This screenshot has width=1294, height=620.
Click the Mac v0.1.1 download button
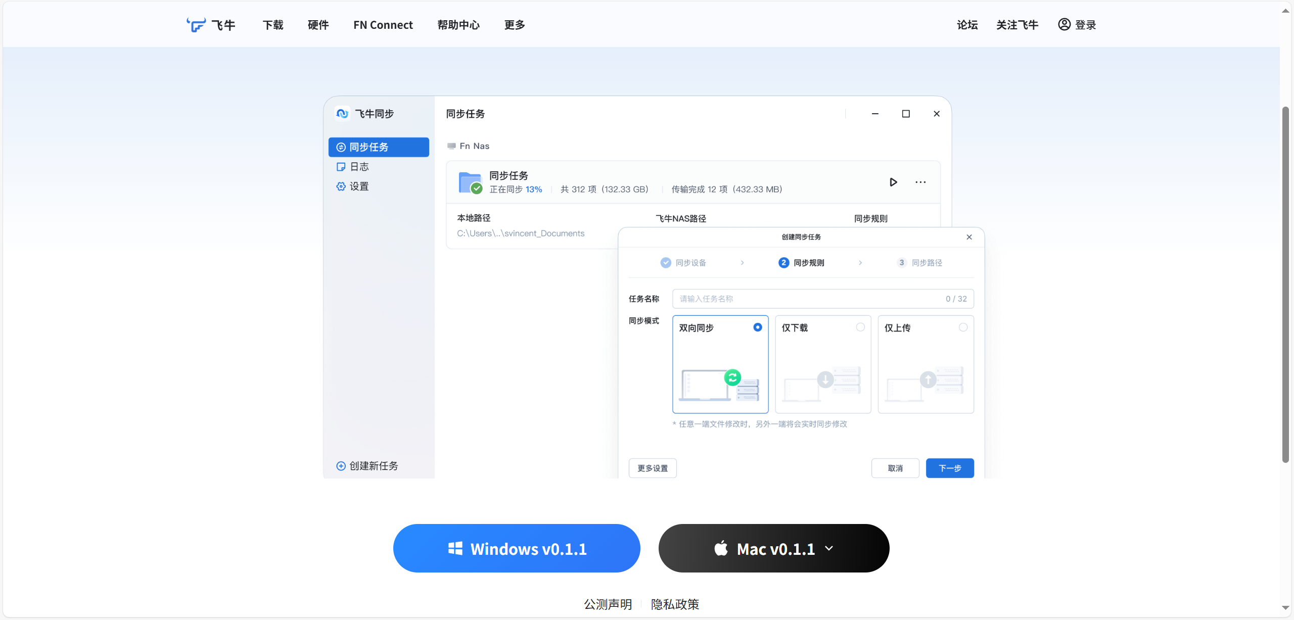click(774, 548)
